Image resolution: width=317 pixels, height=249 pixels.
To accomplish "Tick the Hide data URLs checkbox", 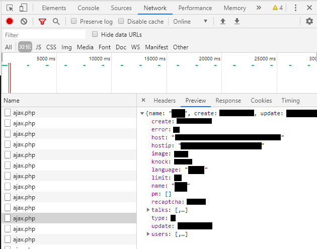I will click(x=95, y=35).
